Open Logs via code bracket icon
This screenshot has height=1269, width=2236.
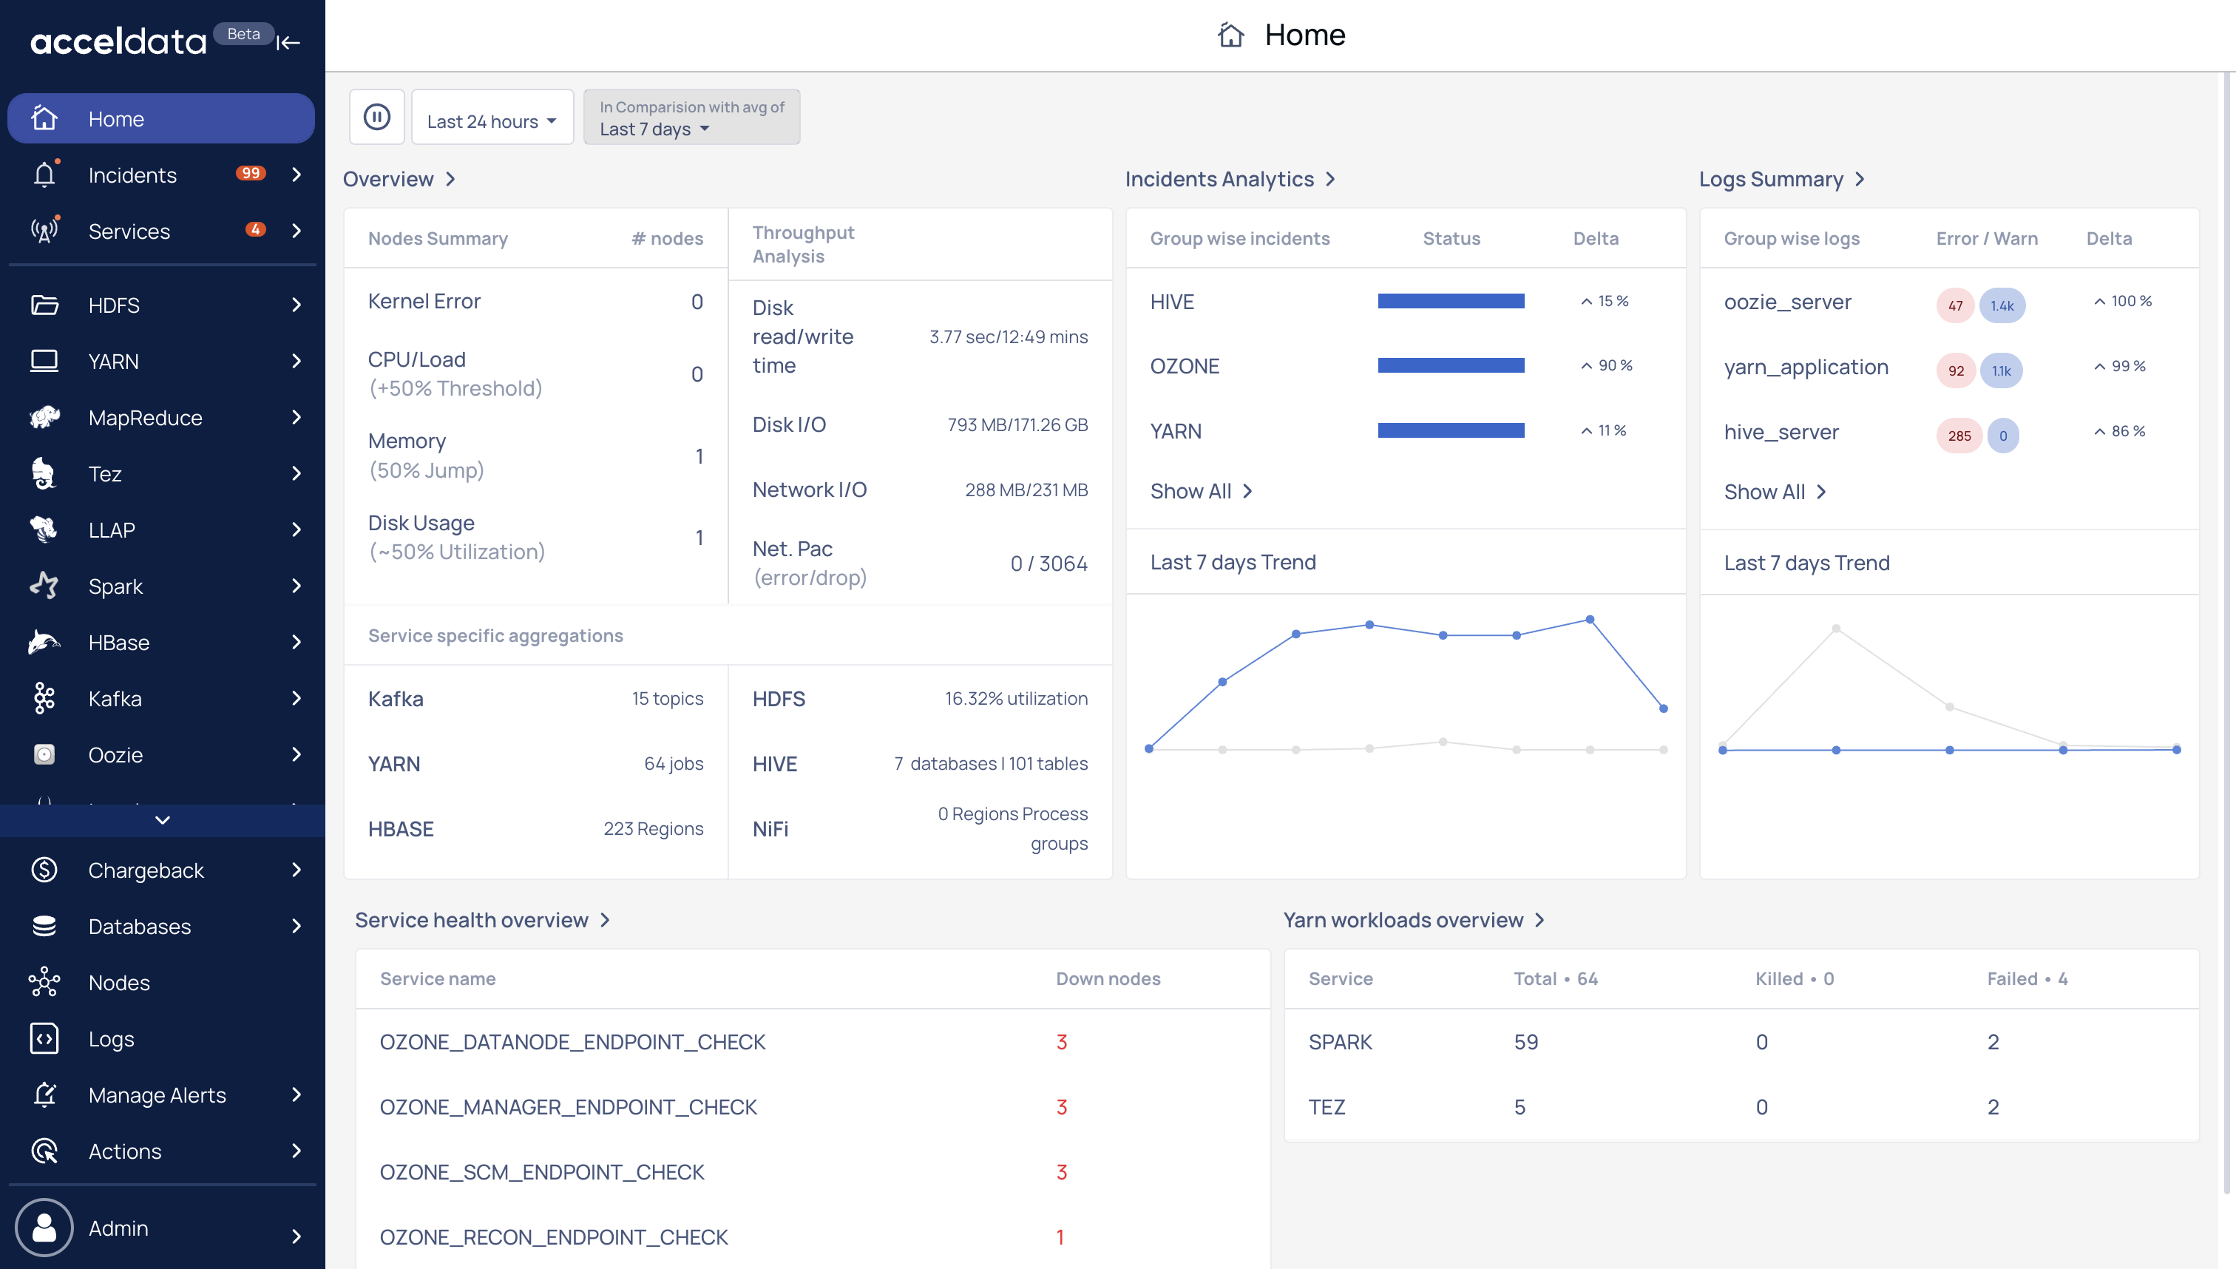[x=44, y=1038]
